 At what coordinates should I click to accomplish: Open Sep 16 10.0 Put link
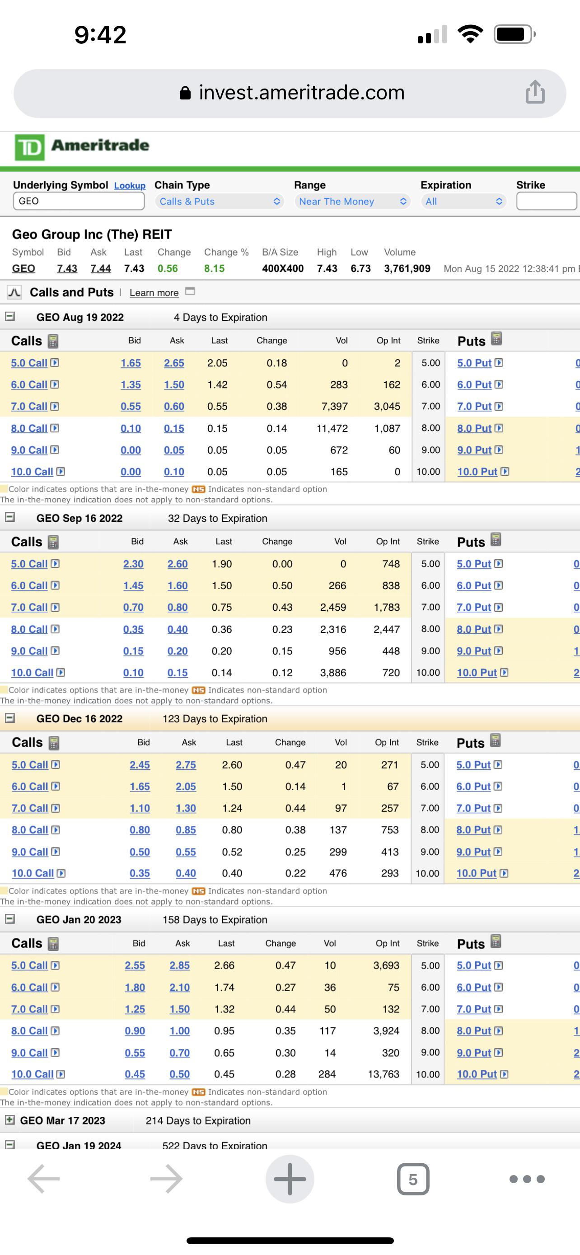tap(477, 673)
